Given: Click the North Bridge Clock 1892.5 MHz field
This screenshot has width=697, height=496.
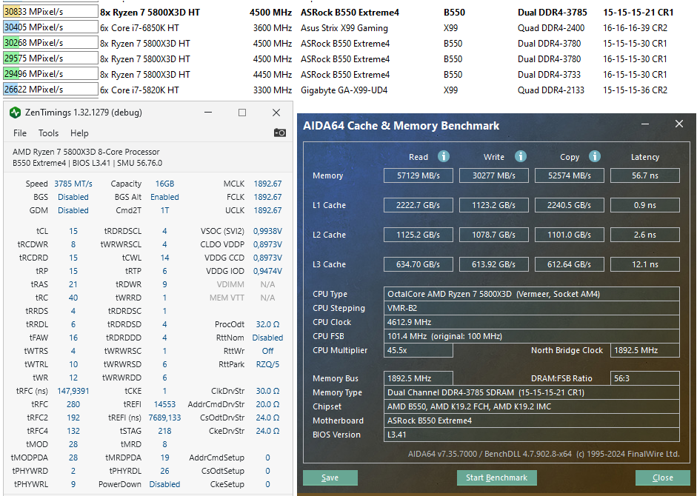Looking at the screenshot, I should click(x=645, y=350).
